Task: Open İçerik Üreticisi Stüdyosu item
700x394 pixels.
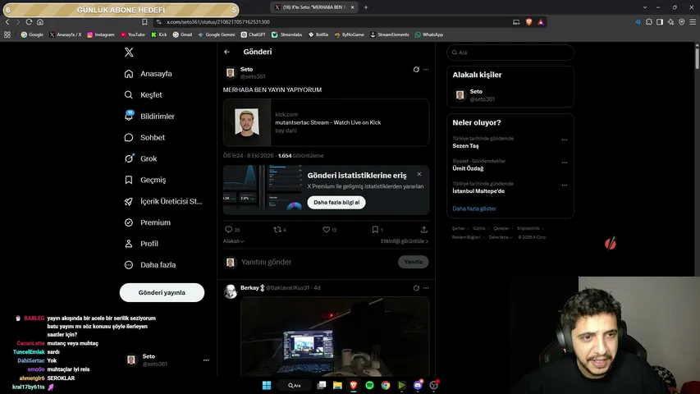Action: pyautogui.click(x=163, y=201)
